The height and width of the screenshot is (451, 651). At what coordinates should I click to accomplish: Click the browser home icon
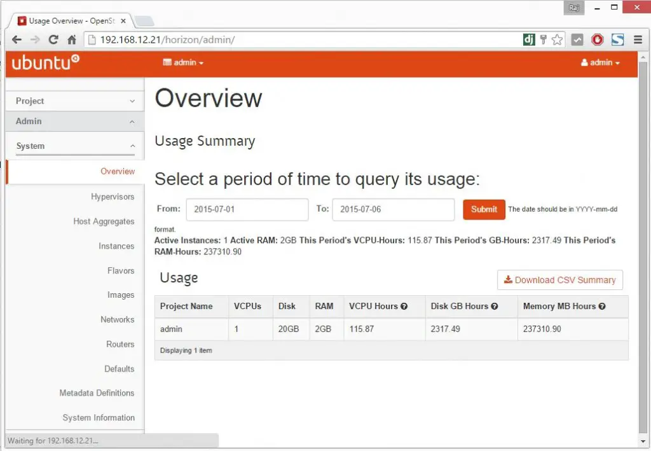(x=71, y=39)
